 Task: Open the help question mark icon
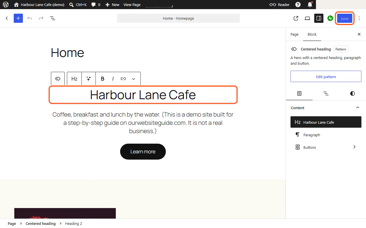(x=298, y=5)
